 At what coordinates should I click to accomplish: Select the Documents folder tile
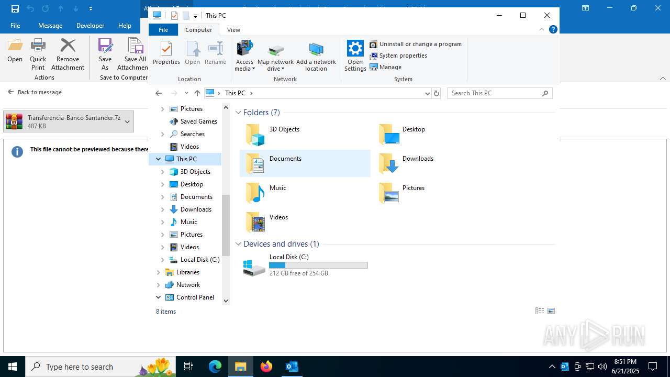pyautogui.click(x=305, y=163)
